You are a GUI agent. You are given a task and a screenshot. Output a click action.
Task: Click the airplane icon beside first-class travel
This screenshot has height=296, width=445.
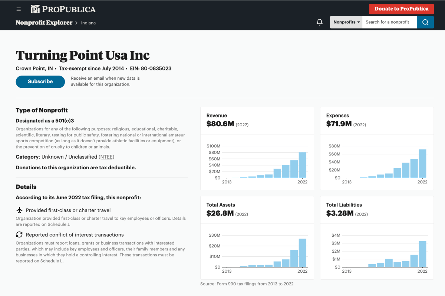(20, 210)
